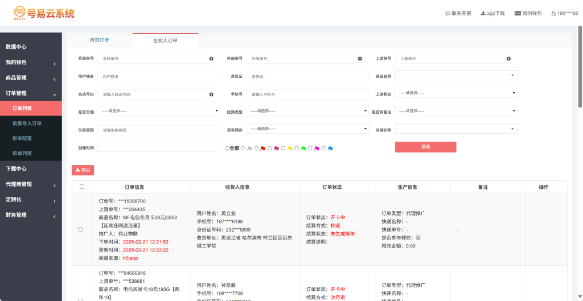Select the red flag radio filter
This screenshot has height=301, width=583.
256,148
